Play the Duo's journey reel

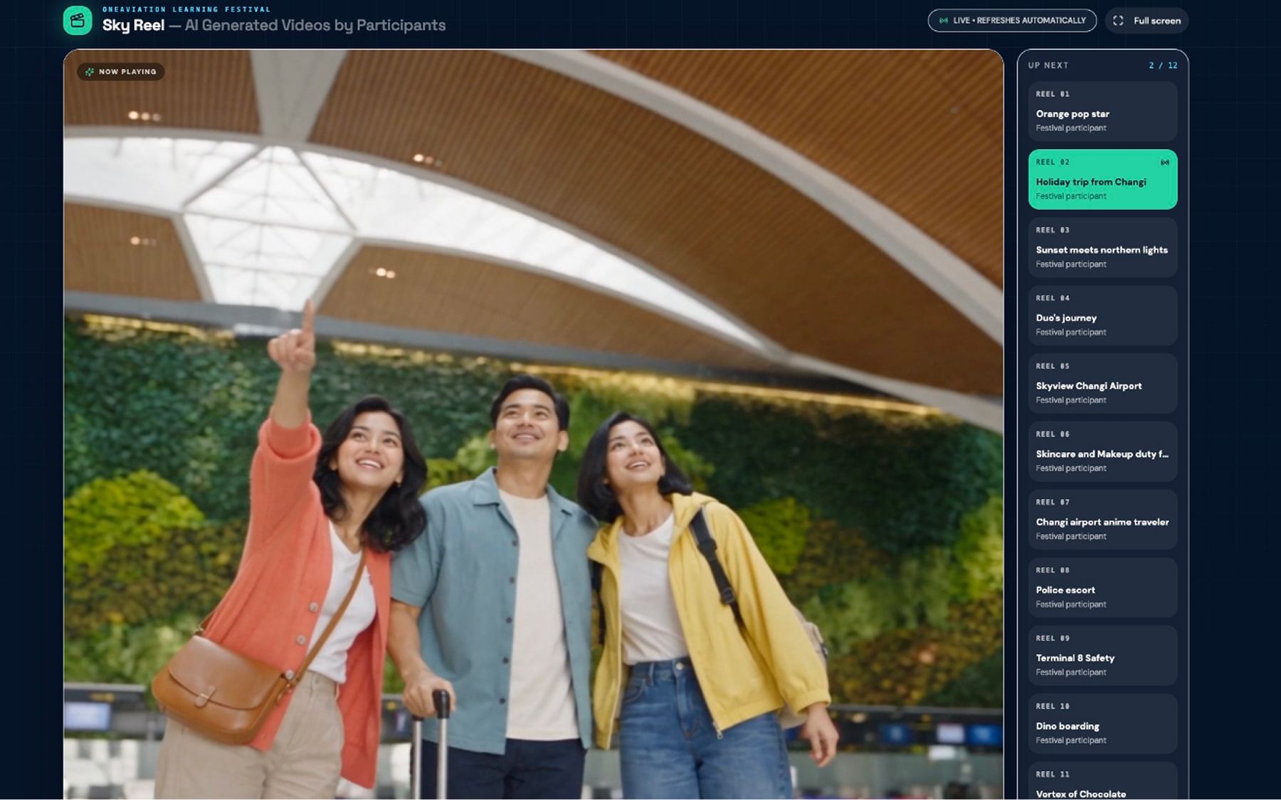(1102, 315)
